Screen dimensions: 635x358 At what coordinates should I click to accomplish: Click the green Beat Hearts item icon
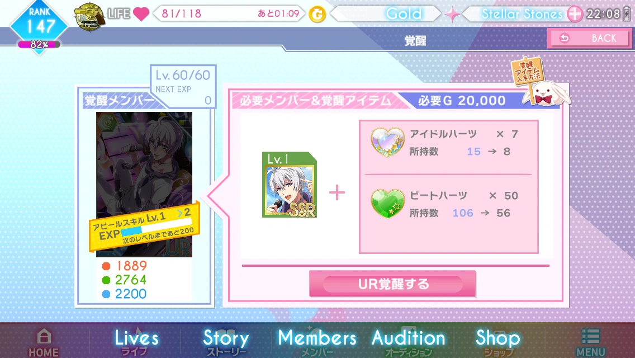387,204
